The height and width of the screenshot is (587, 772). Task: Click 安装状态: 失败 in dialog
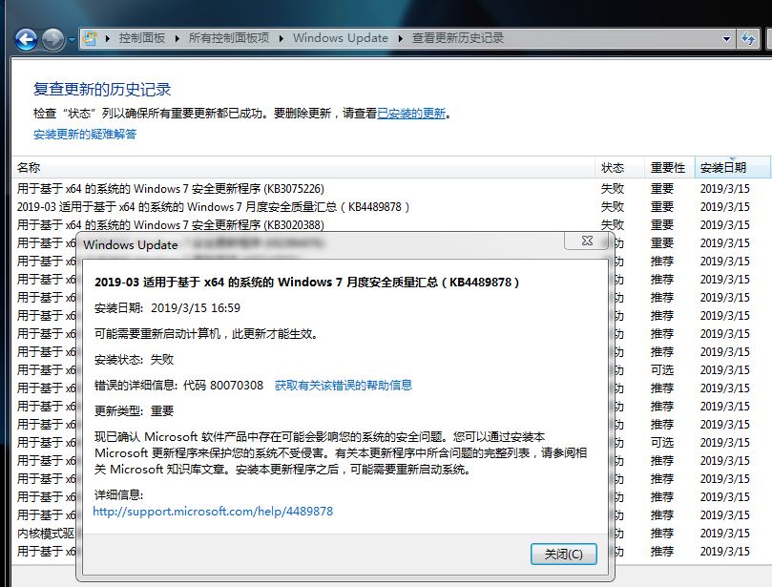pos(134,360)
